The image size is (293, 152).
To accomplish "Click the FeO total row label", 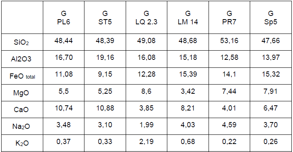I will 22,76.
